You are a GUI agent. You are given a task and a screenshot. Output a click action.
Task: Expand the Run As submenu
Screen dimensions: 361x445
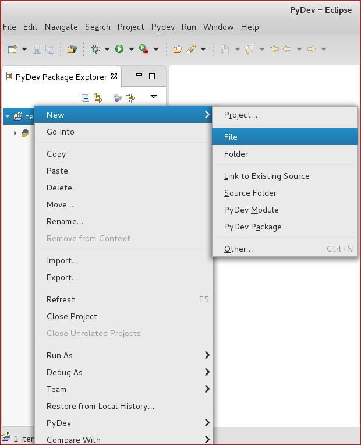[x=123, y=355]
